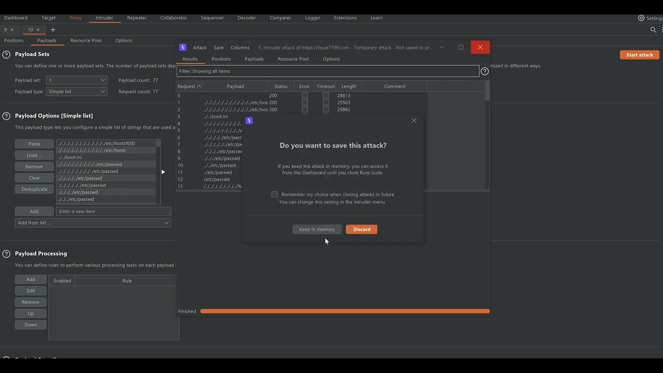Viewport: 663px width, 373px height.
Task: Click attack window lightning icon
Action: [182, 47]
